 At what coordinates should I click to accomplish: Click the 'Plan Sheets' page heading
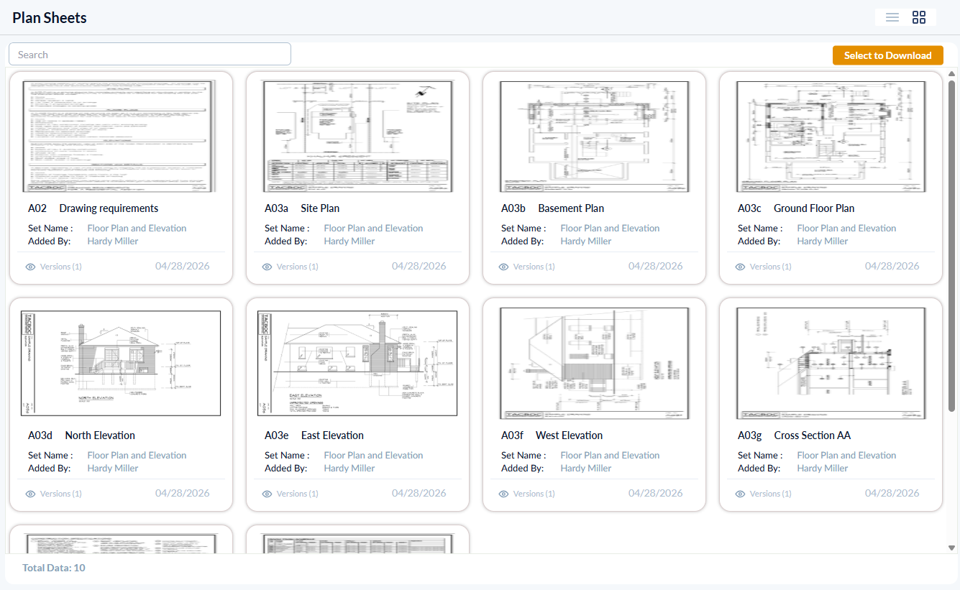(50, 18)
